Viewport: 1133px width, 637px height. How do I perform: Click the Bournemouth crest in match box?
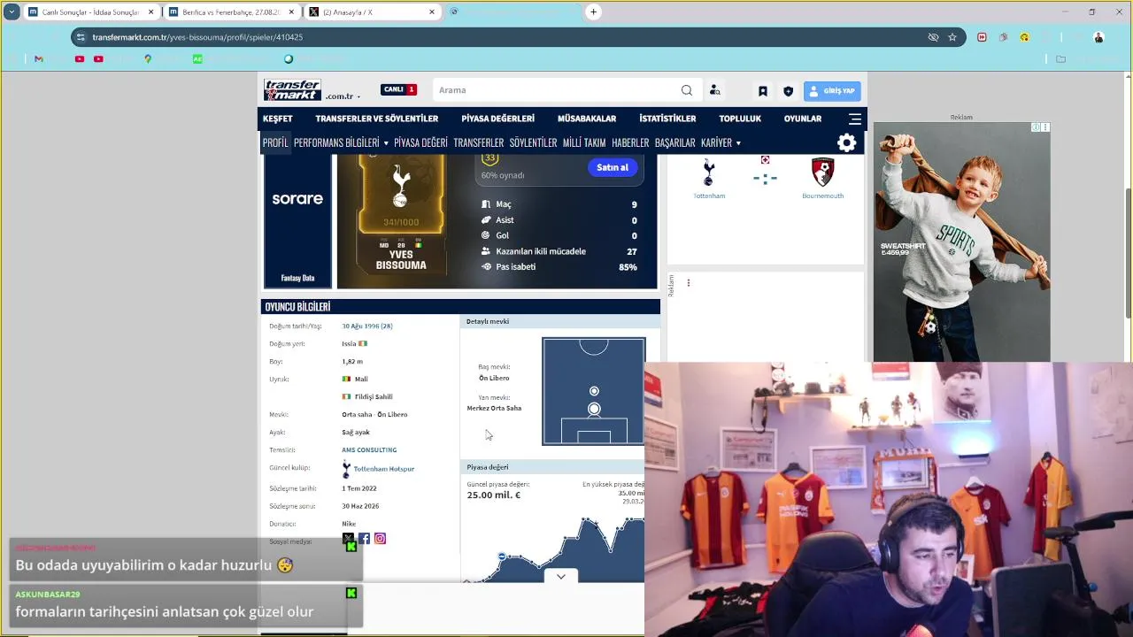822,172
